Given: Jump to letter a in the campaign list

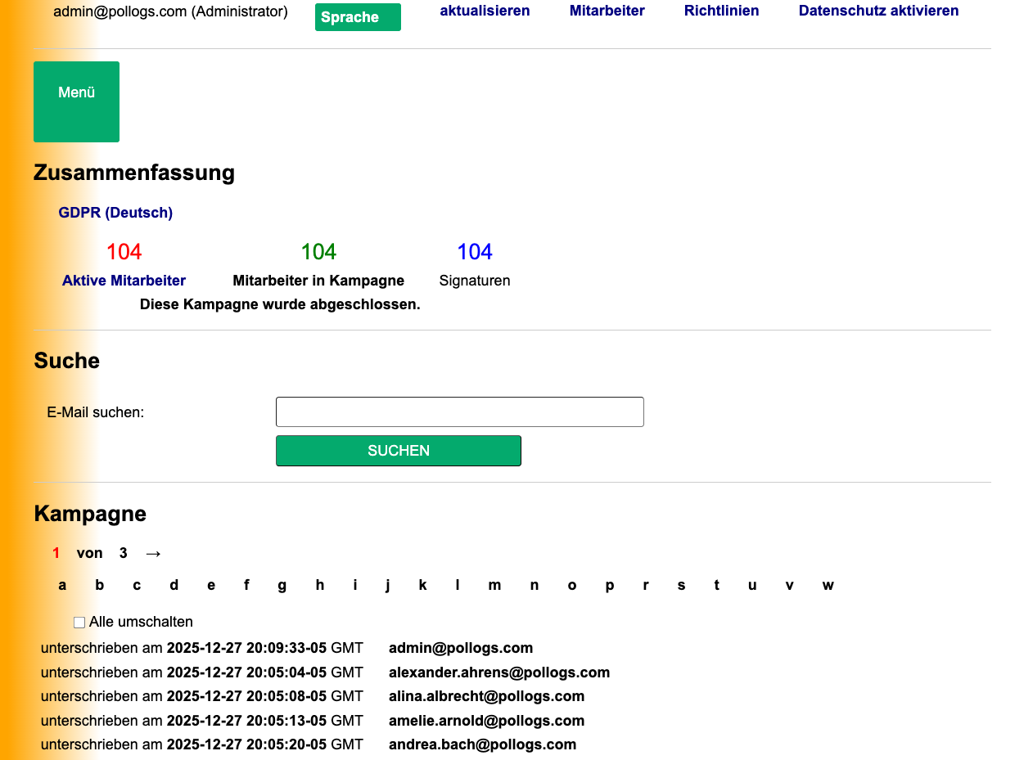Looking at the screenshot, I should (x=62, y=585).
